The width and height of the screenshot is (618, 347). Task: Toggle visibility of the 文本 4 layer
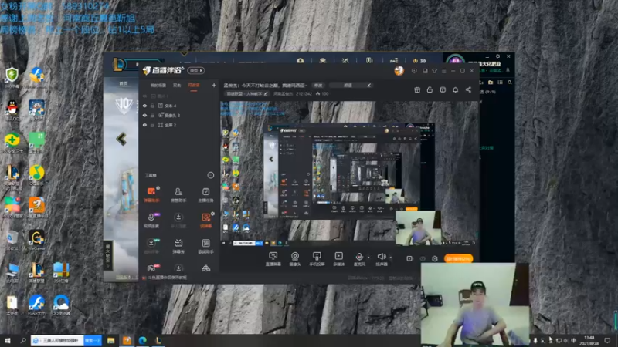click(x=144, y=106)
